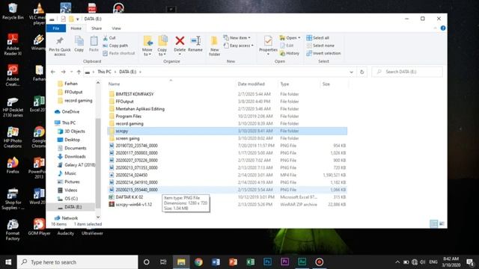The width and height of the screenshot is (479, 269).
Task: Open Recycle Bin on the desktop
Action: click(x=13, y=11)
